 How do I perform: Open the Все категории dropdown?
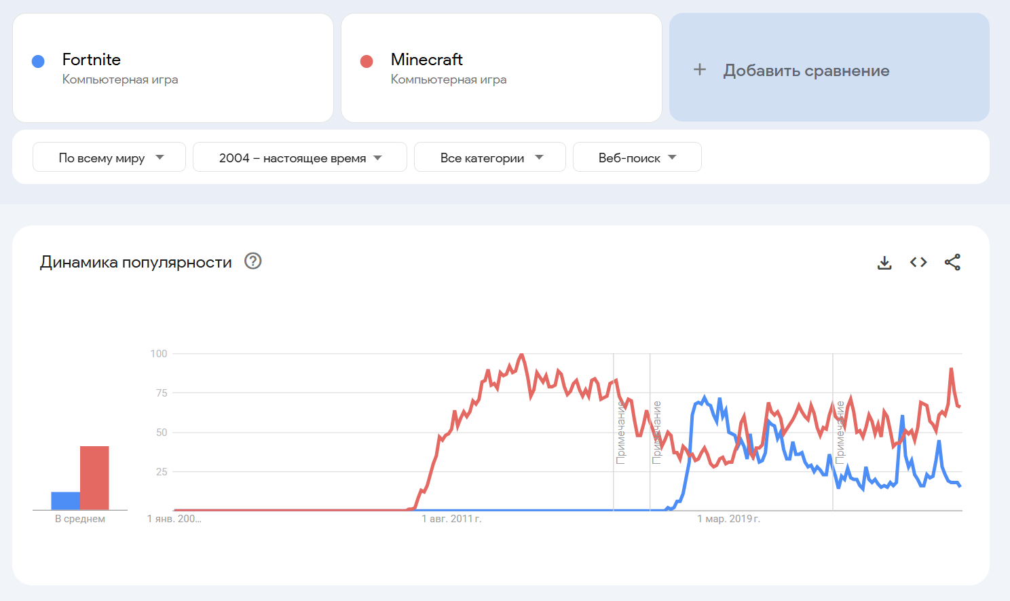489,158
